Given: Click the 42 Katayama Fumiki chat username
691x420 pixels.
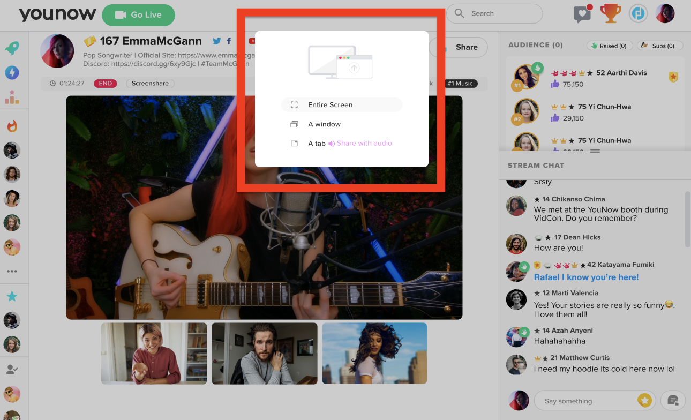Looking at the screenshot, I should (620, 265).
